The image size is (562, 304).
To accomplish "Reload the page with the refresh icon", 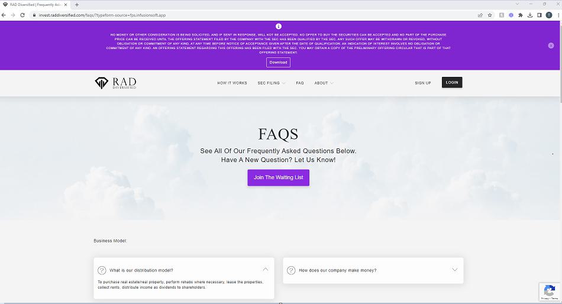I will 22,15.
